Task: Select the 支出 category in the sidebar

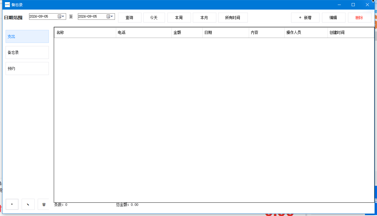Action: tap(27, 36)
